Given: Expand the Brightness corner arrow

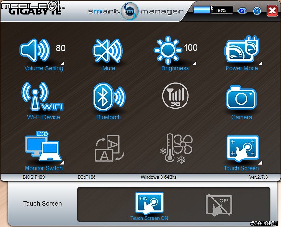Looking at the screenshot, I should 194,63.
